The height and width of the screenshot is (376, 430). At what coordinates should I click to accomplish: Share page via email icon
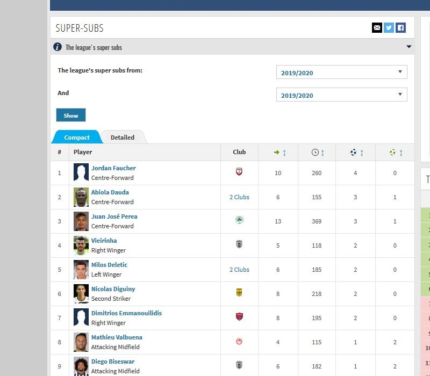click(x=377, y=28)
